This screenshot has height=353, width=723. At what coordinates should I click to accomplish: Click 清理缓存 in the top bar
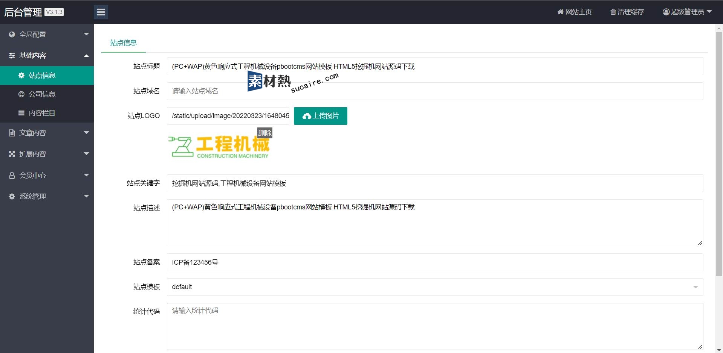[x=627, y=12]
